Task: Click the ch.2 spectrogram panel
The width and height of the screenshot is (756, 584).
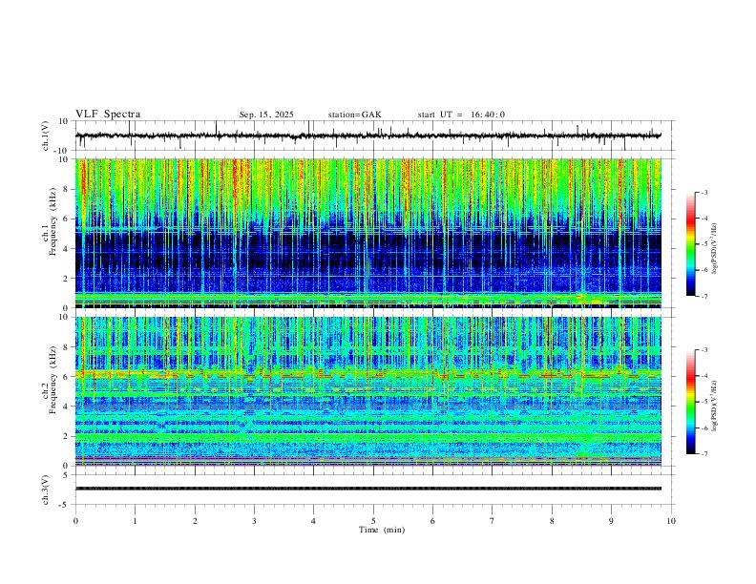Action: tap(367, 391)
